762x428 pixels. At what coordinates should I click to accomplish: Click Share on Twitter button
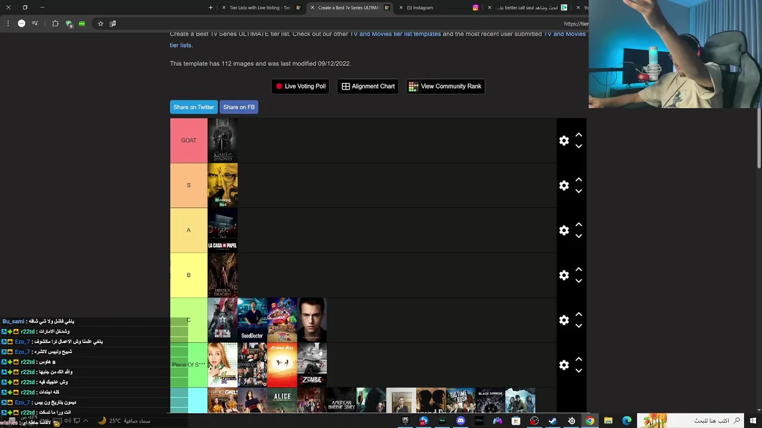point(193,107)
